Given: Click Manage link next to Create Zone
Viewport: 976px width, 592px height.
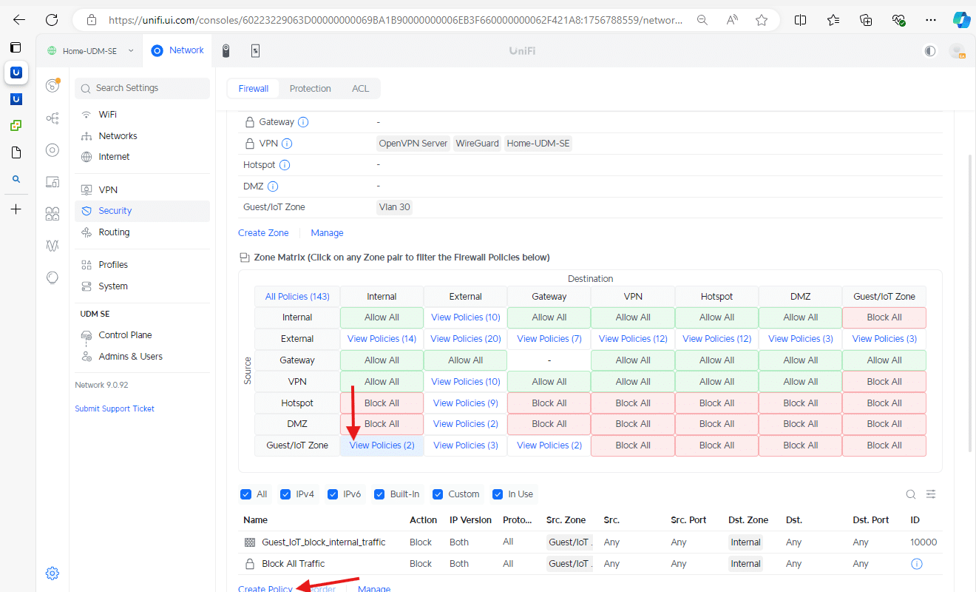Looking at the screenshot, I should (x=327, y=233).
